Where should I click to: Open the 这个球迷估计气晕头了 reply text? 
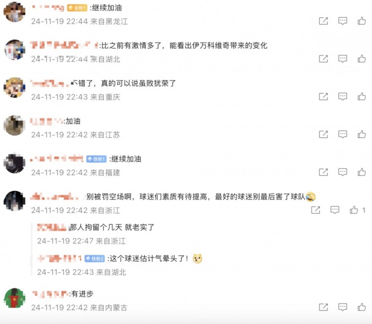pos(149,258)
